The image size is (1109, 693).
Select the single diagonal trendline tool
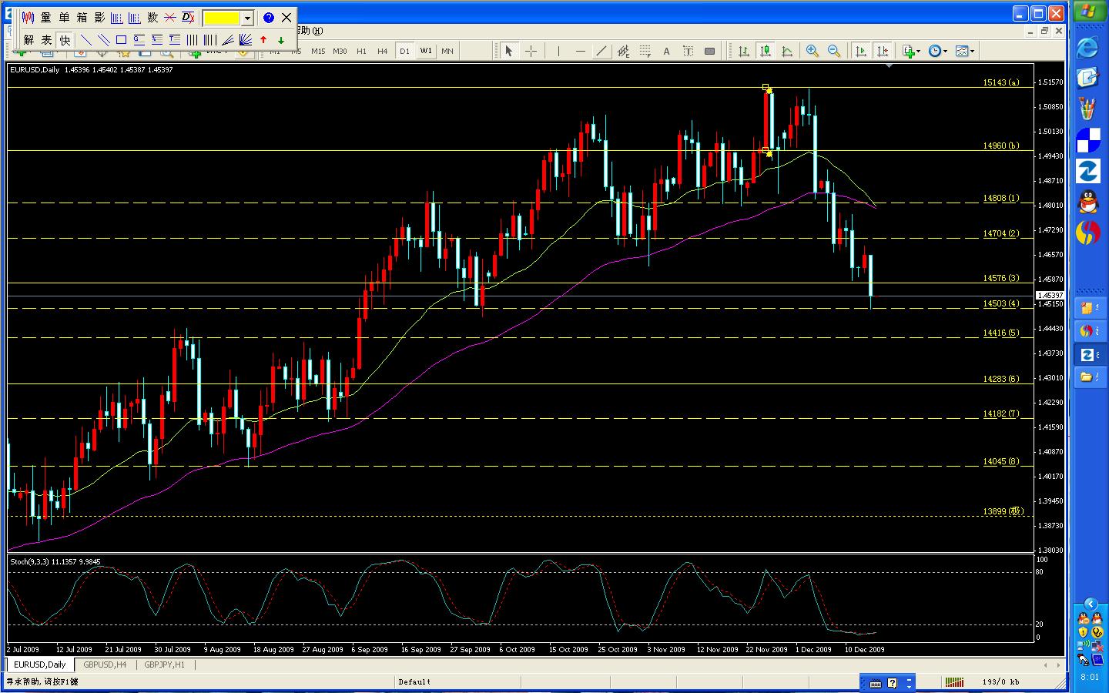point(85,40)
